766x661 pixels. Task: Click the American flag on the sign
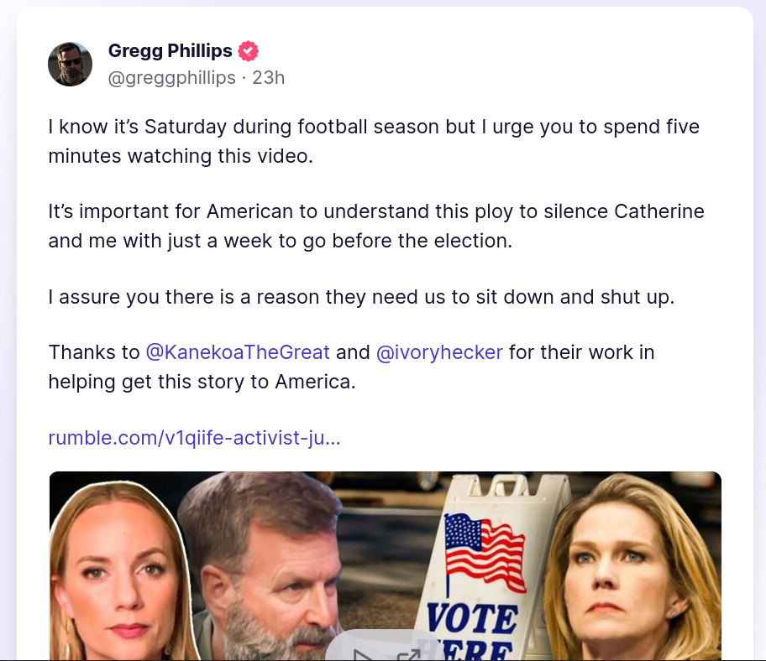pos(485,551)
